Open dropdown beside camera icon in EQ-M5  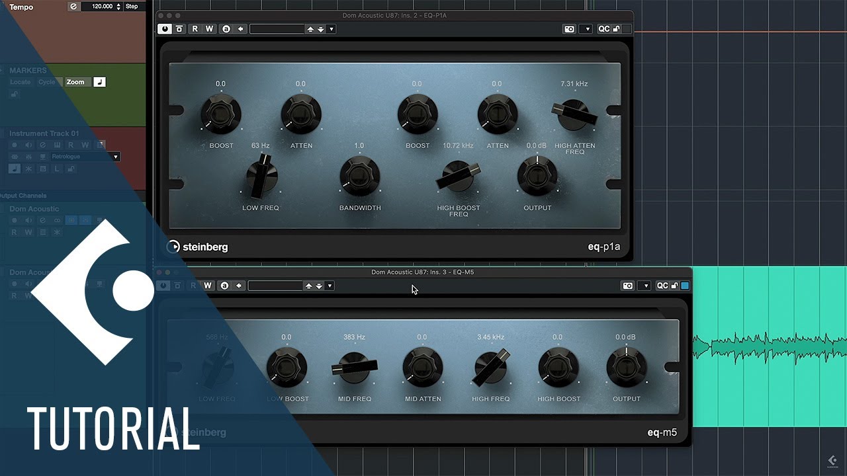pyautogui.click(x=644, y=286)
